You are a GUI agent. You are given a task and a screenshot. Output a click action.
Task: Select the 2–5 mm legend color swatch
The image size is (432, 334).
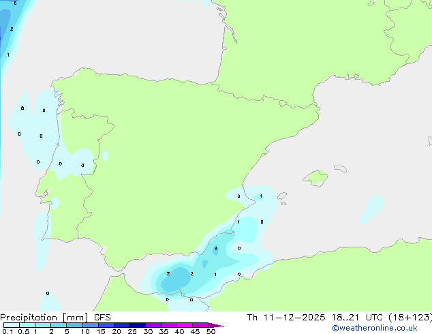59,325
